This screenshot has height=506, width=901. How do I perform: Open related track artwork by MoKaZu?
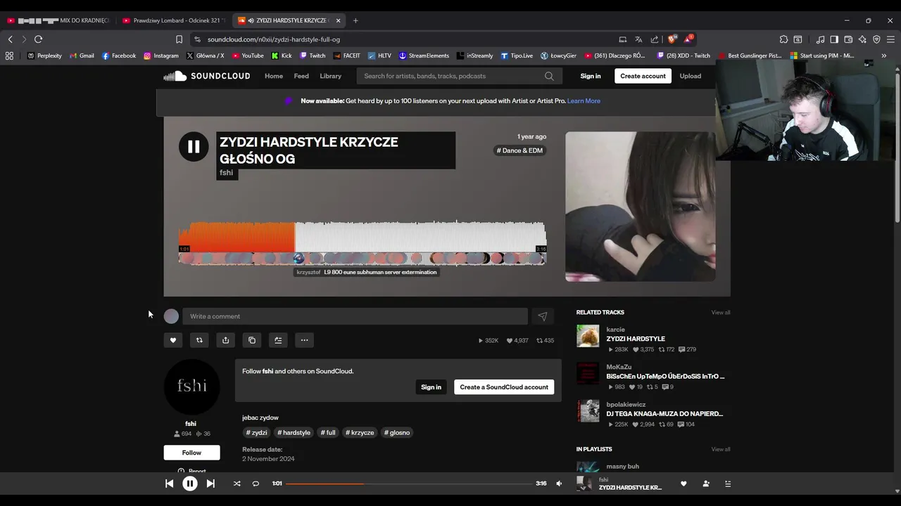(x=588, y=373)
